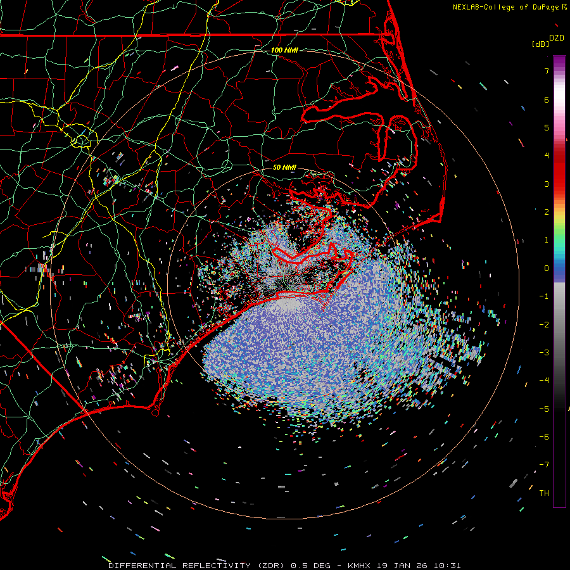The height and width of the screenshot is (570, 570).
Task: Click the 7 value on the ZDR scale
Action: pyautogui.click(x=547, y=71)
